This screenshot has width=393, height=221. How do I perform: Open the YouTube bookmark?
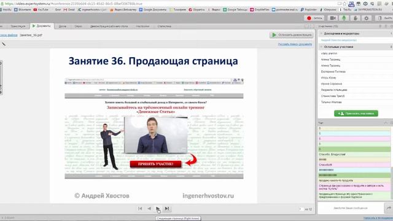(x=41, y=10)
